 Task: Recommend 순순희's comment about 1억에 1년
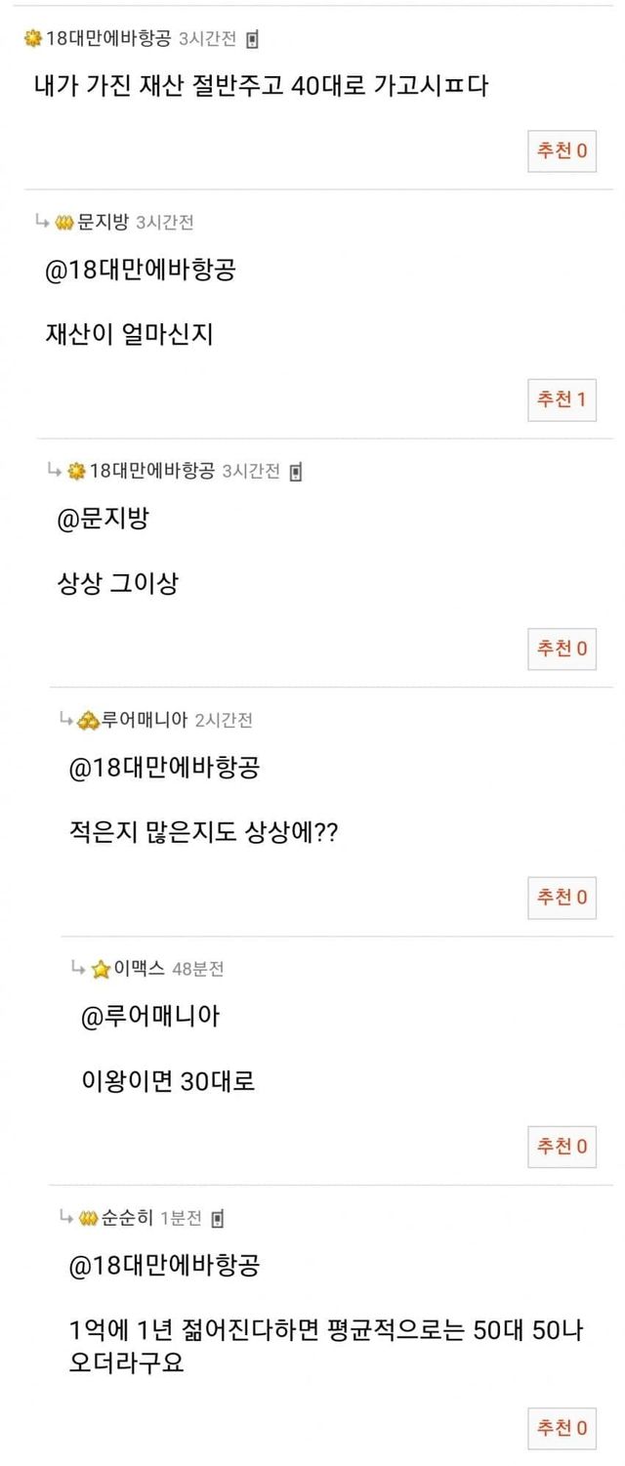[562, 1428]
